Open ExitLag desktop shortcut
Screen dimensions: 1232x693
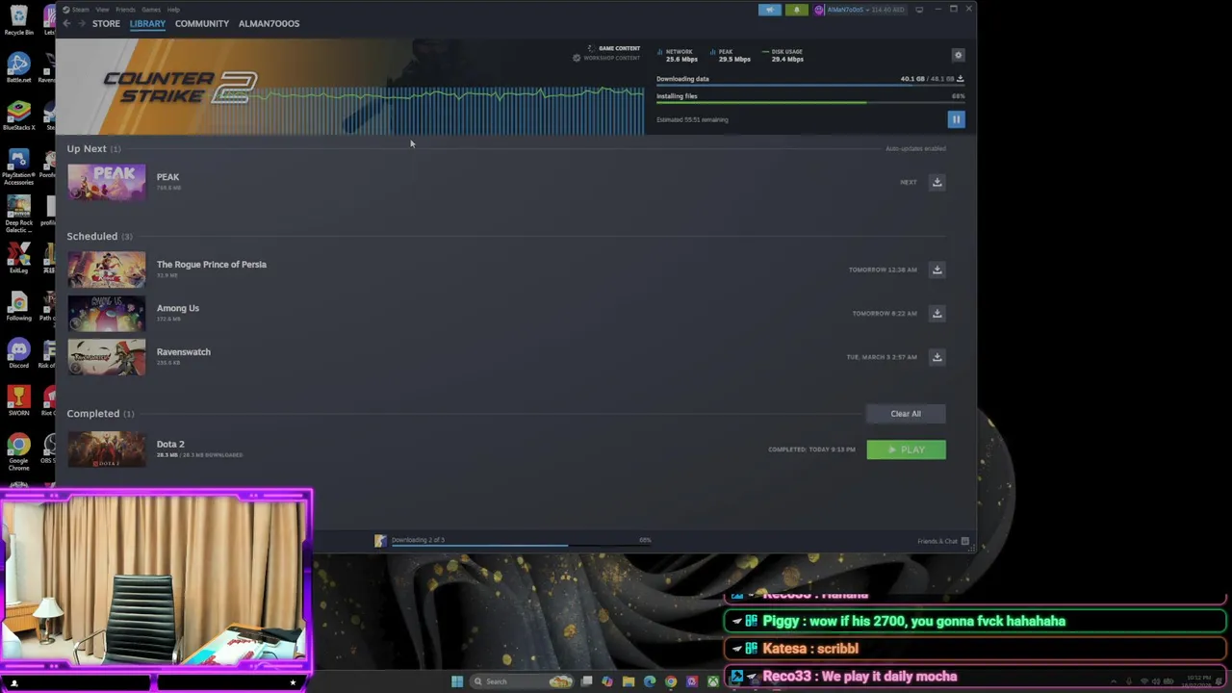pos(18,258)
